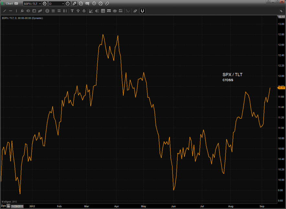Select the eraser tool
This screenshot has width=286, height=209.
click(135, 11)
